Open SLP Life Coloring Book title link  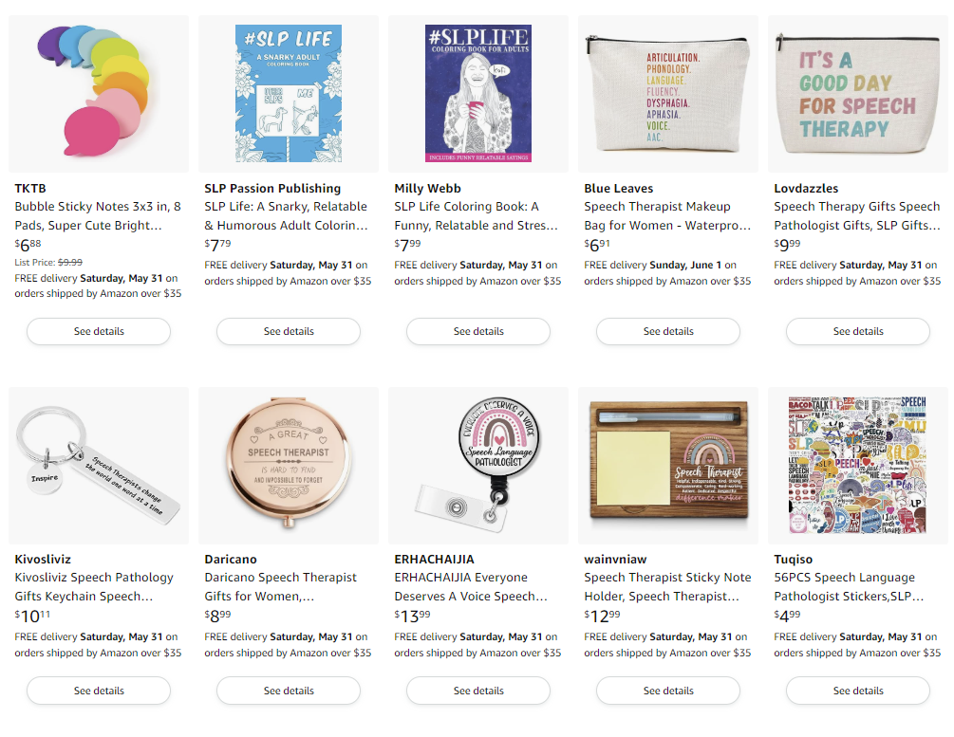[x=476, y=216]
